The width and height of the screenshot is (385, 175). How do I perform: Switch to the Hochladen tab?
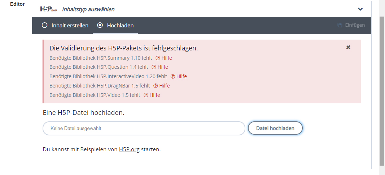pyautogui.click(x=115, y=26)
